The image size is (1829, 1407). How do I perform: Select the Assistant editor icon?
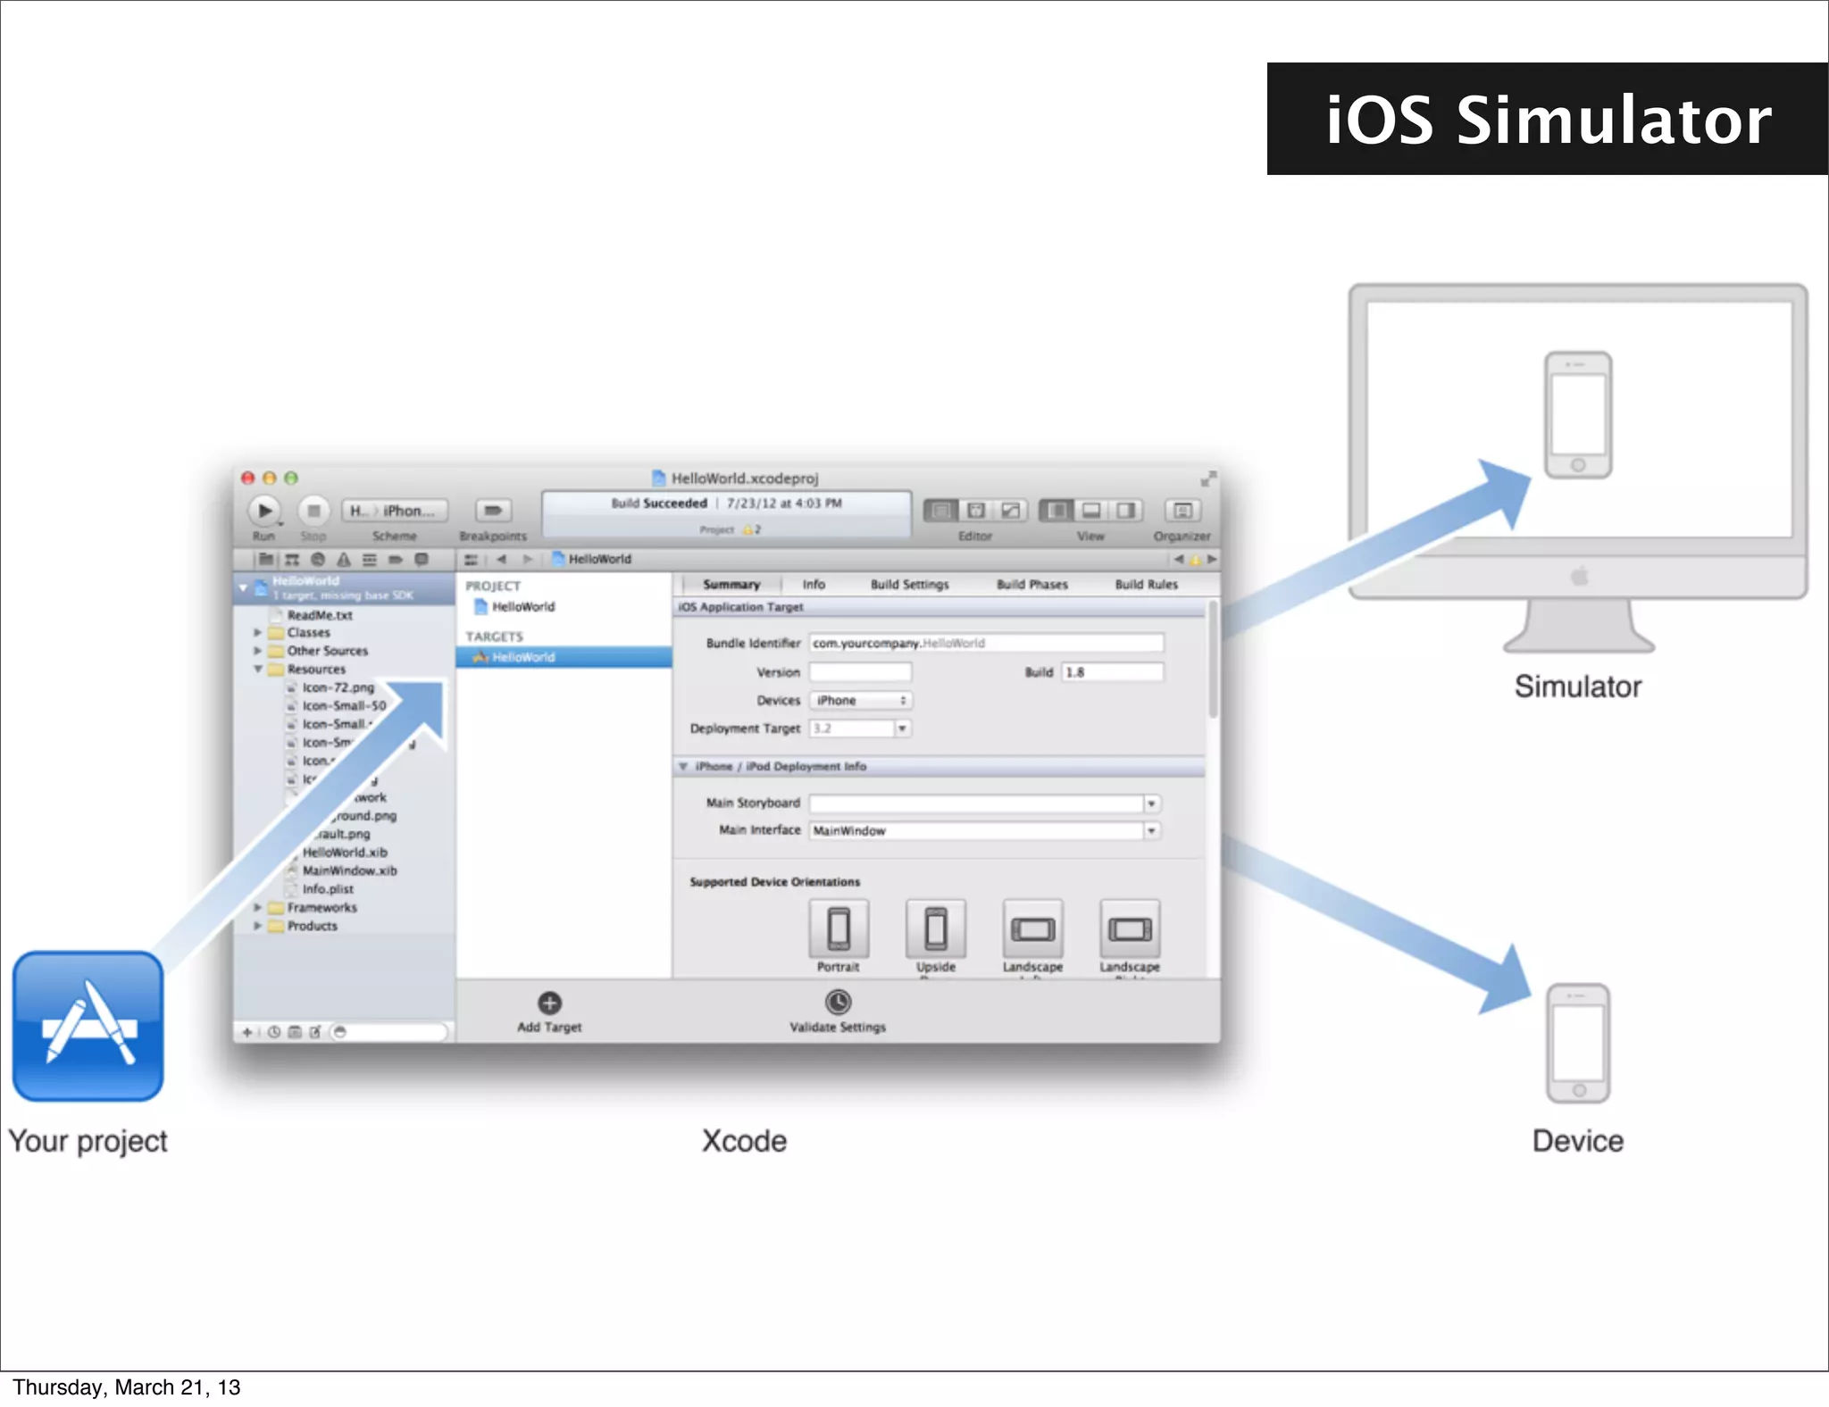pos(975,511)
